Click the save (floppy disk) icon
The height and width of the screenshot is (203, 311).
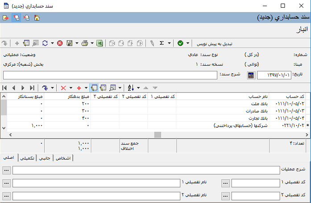[70, 43]
